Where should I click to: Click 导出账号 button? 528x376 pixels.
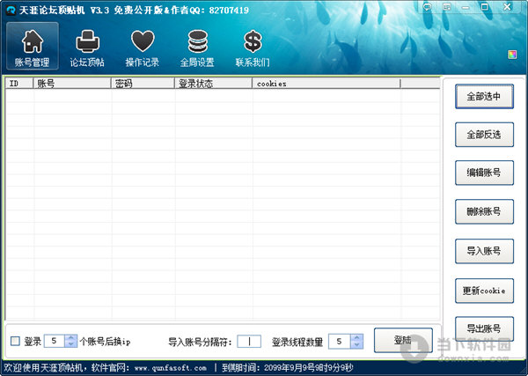[x=484, y=328]
